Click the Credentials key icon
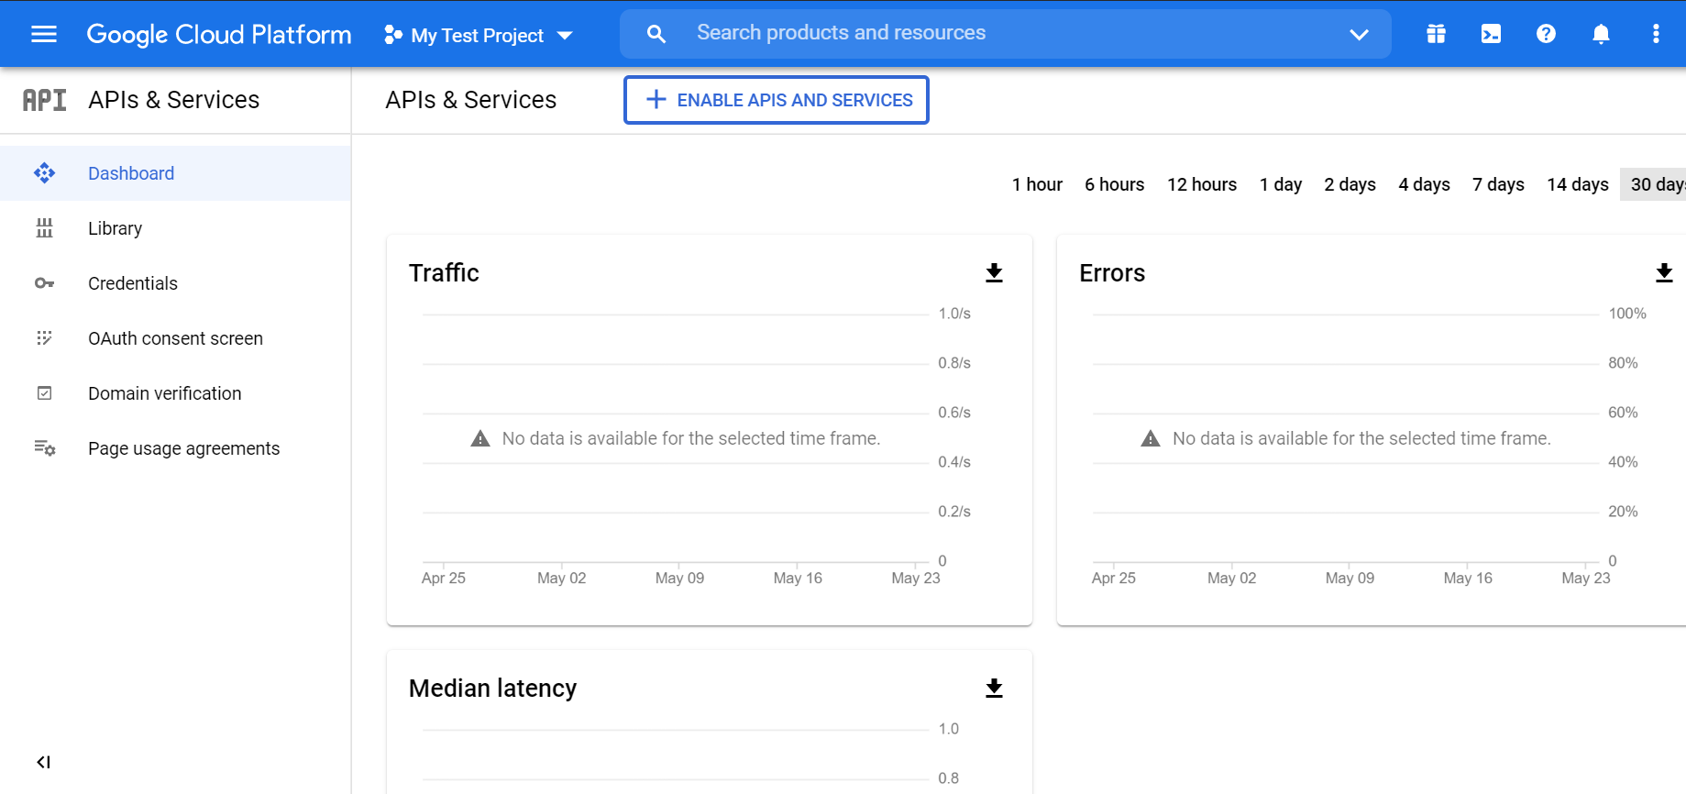The height and width of the screenshot is (794, 1686). click(44, 283)
